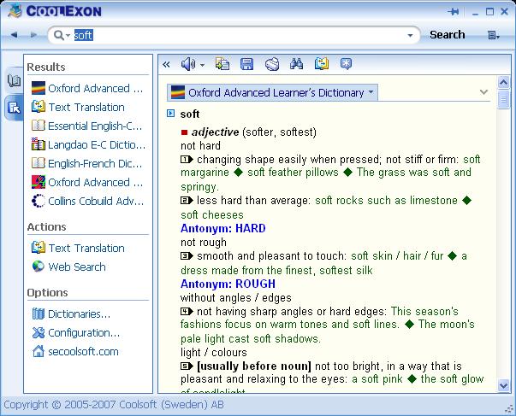Open 'Dictionaries...' option
This screenshot has width=516, height=416.
pyautogui.click(x=71, y=313)
